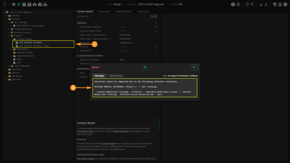This screenshot has height=163, width=290.
Task: Open list editor for Child Of property
Action: tap(156, 47)
